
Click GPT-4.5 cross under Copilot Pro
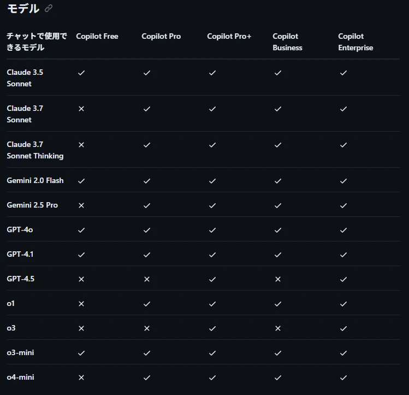pyautogui.click(x=147, y=279)
